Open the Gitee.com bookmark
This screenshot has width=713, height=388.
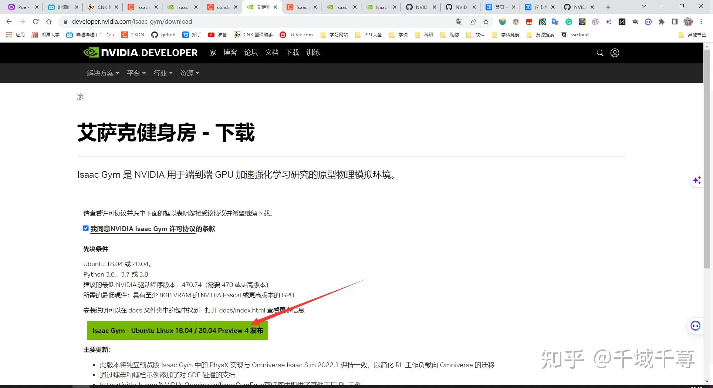[x=296, y=35]
